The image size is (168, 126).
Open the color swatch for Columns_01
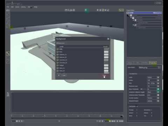coord(106,55)
